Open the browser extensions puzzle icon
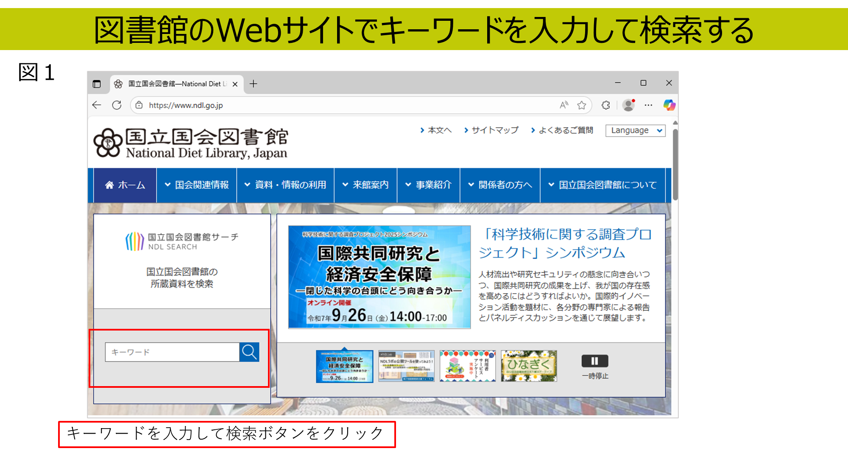The width and height of the screenshot is (848, 454). 606,105
